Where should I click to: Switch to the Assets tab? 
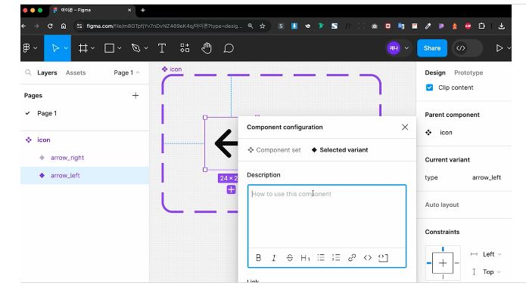coord(76,72)
